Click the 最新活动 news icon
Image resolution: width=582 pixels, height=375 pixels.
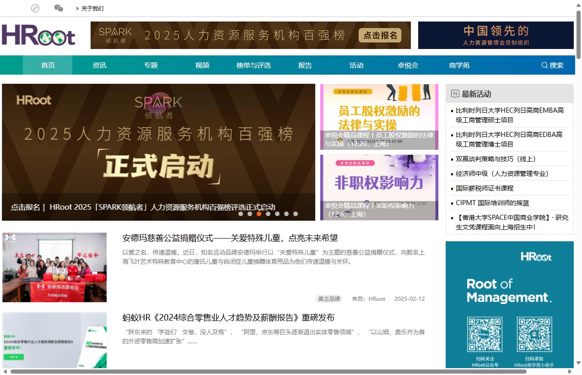point(455,94)
